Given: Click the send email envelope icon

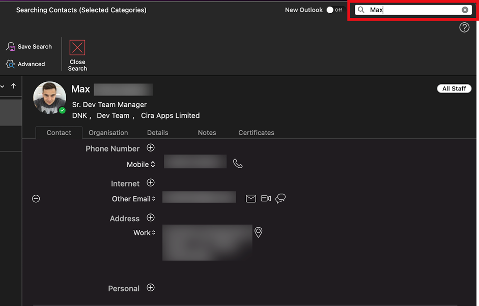Looking at the screenshot, I should coord(251,199).
